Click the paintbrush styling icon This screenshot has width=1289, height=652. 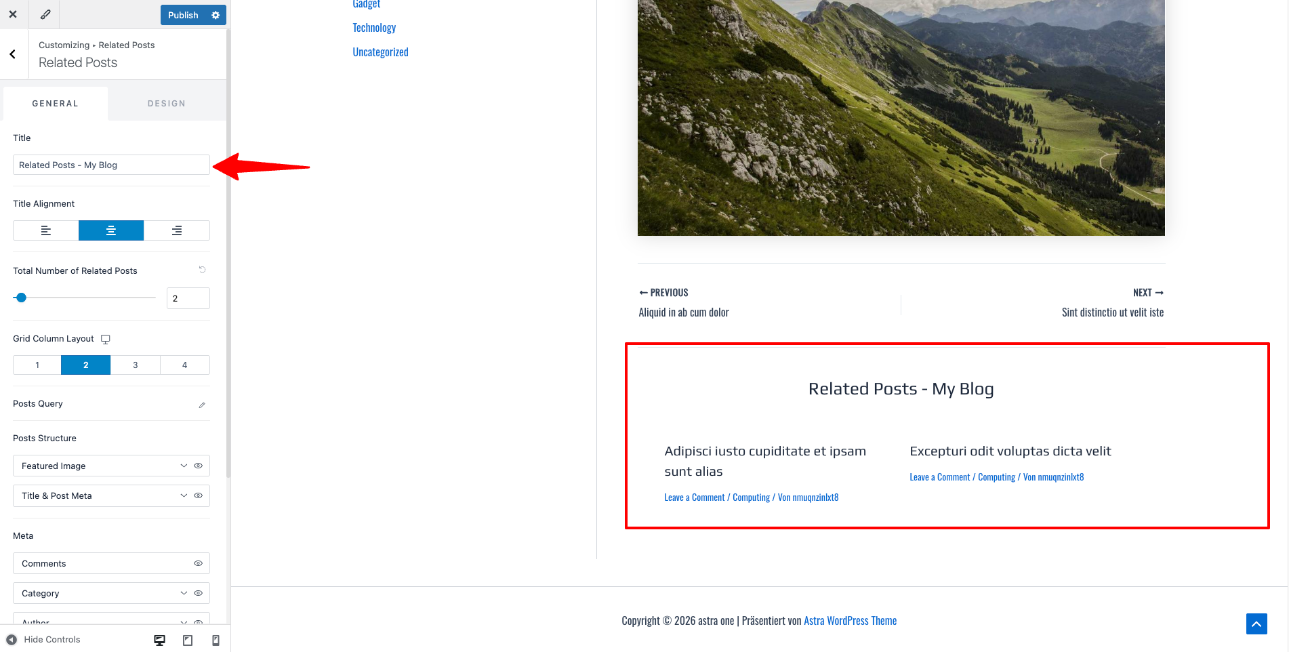point(45,14)
